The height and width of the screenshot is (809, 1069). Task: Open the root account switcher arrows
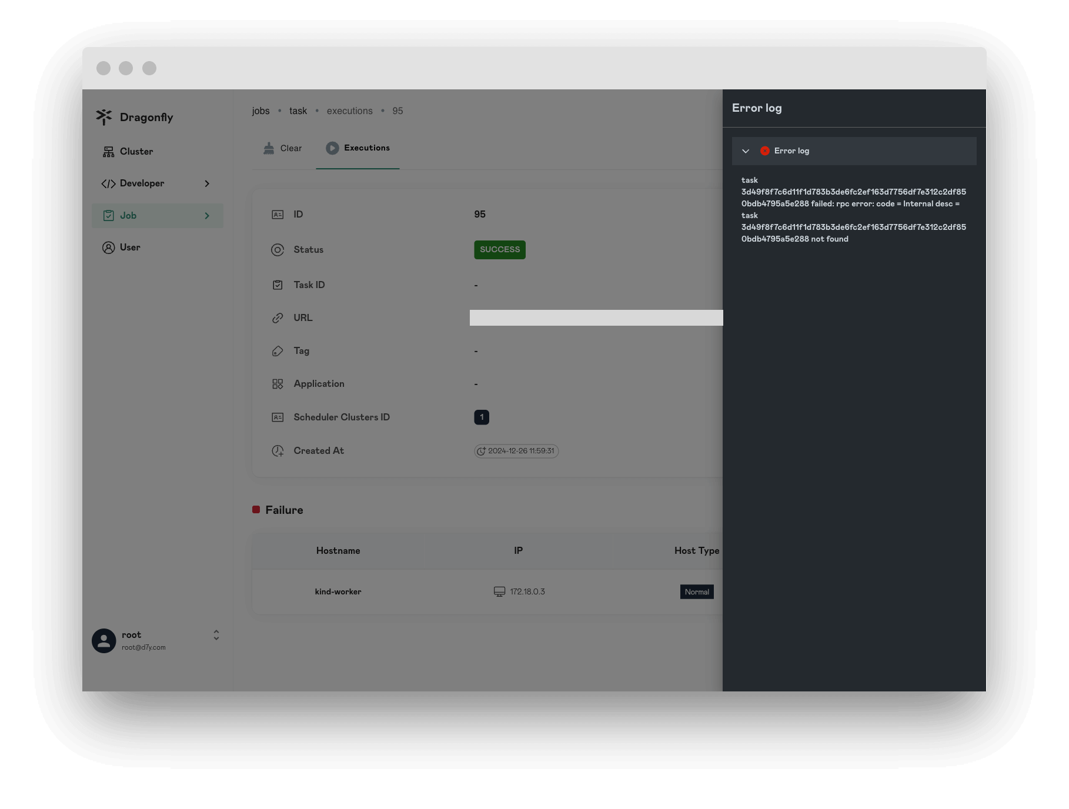(216, 635)
